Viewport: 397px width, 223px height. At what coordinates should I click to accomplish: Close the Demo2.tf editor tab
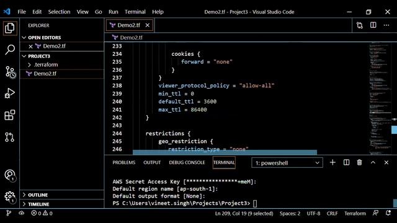[148, 25]
